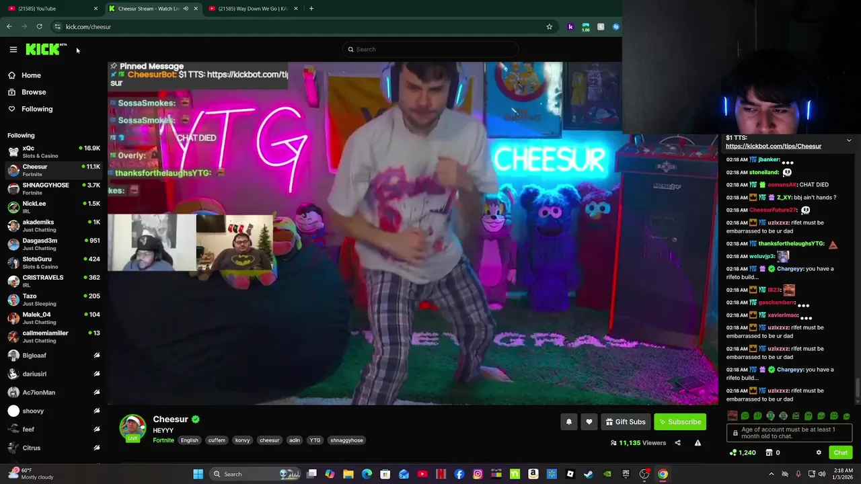Open offline dariusirl channel
Image resolution: width=861 pixels, height=484 pixels.
(x=52, y=374)
